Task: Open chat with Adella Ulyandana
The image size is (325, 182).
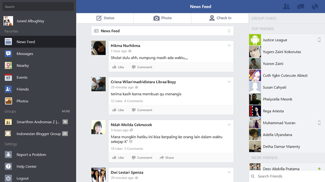Action: point(287,135)
